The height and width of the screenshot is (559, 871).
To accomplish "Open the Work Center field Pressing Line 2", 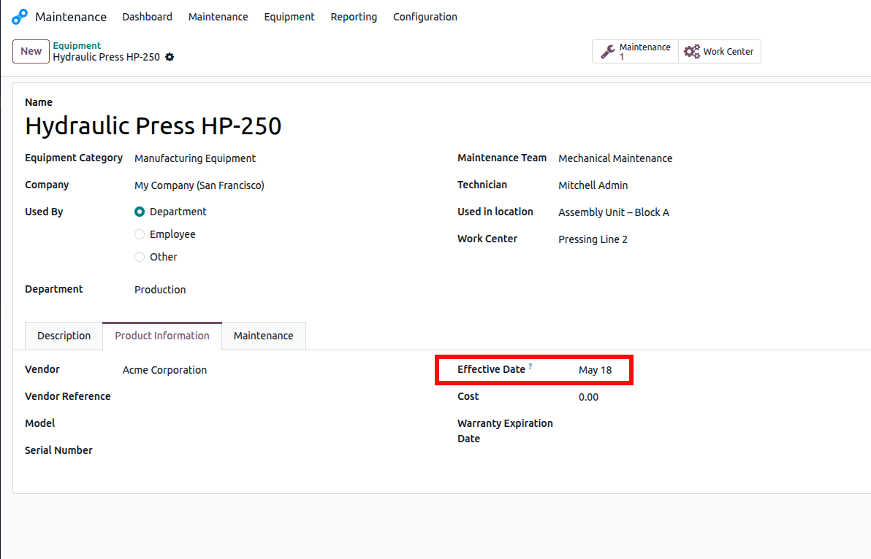I will [x=593, y=239].
